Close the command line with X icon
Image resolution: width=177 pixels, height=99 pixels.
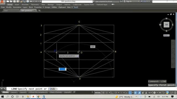tap(2, 89)
